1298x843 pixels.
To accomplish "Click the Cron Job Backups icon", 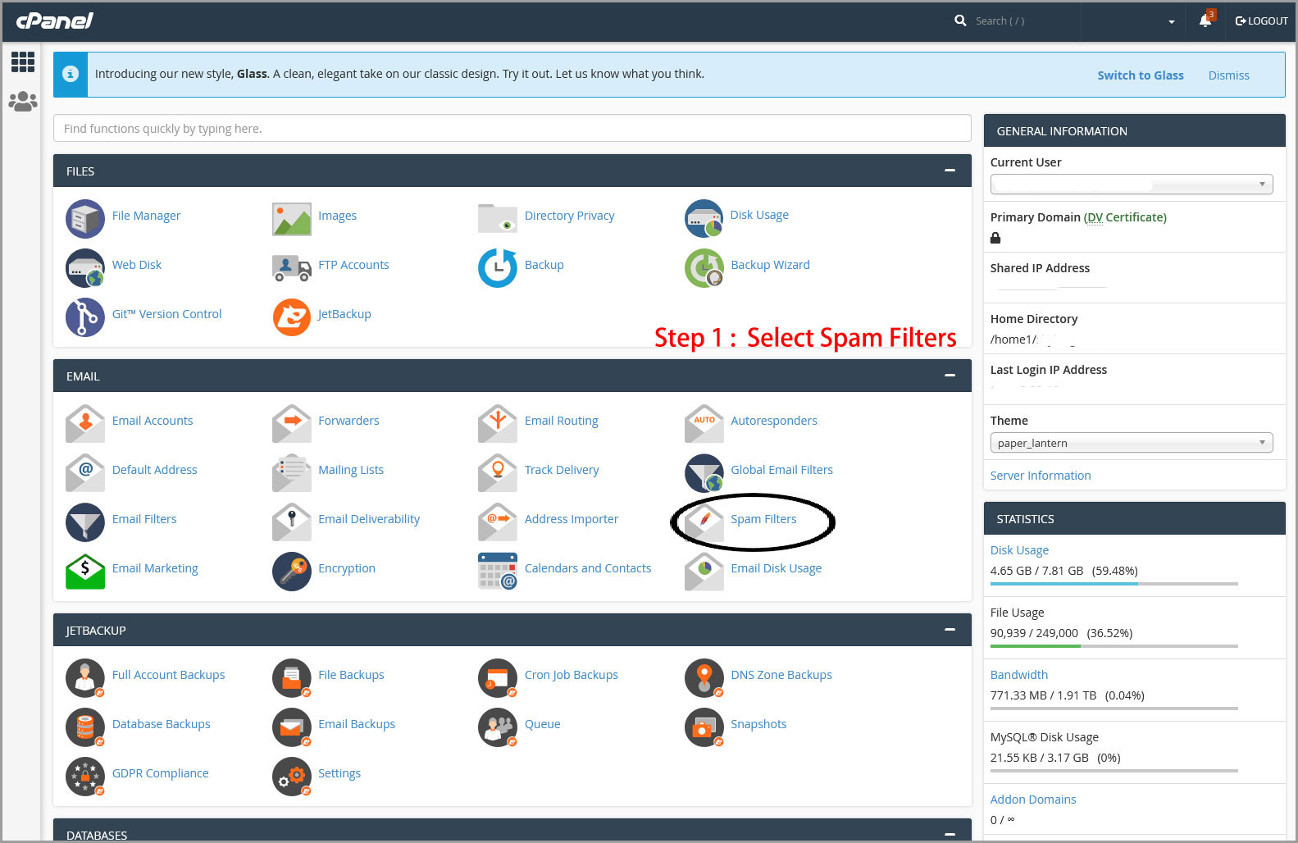I will click(x=498, y=678).
